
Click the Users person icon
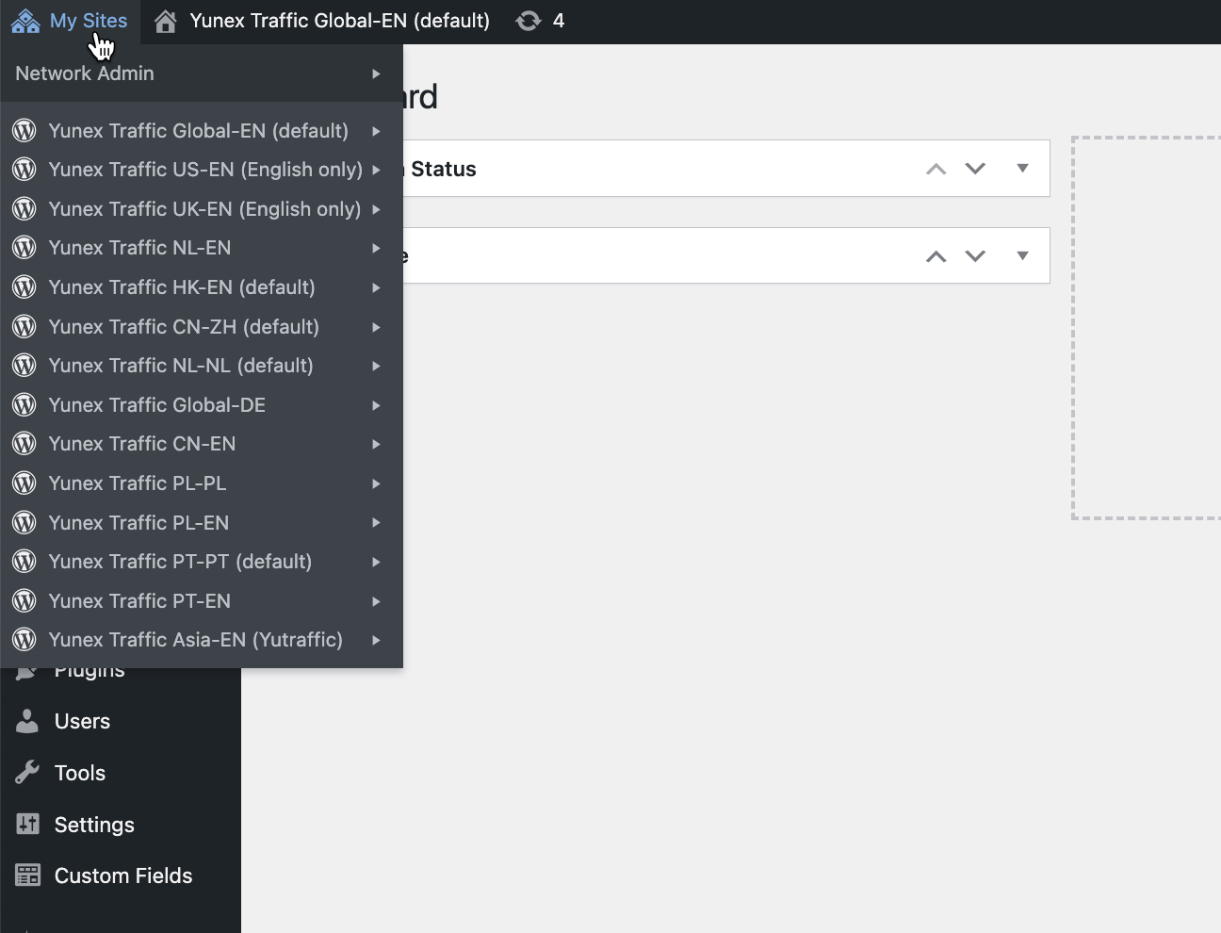[27, 721]
